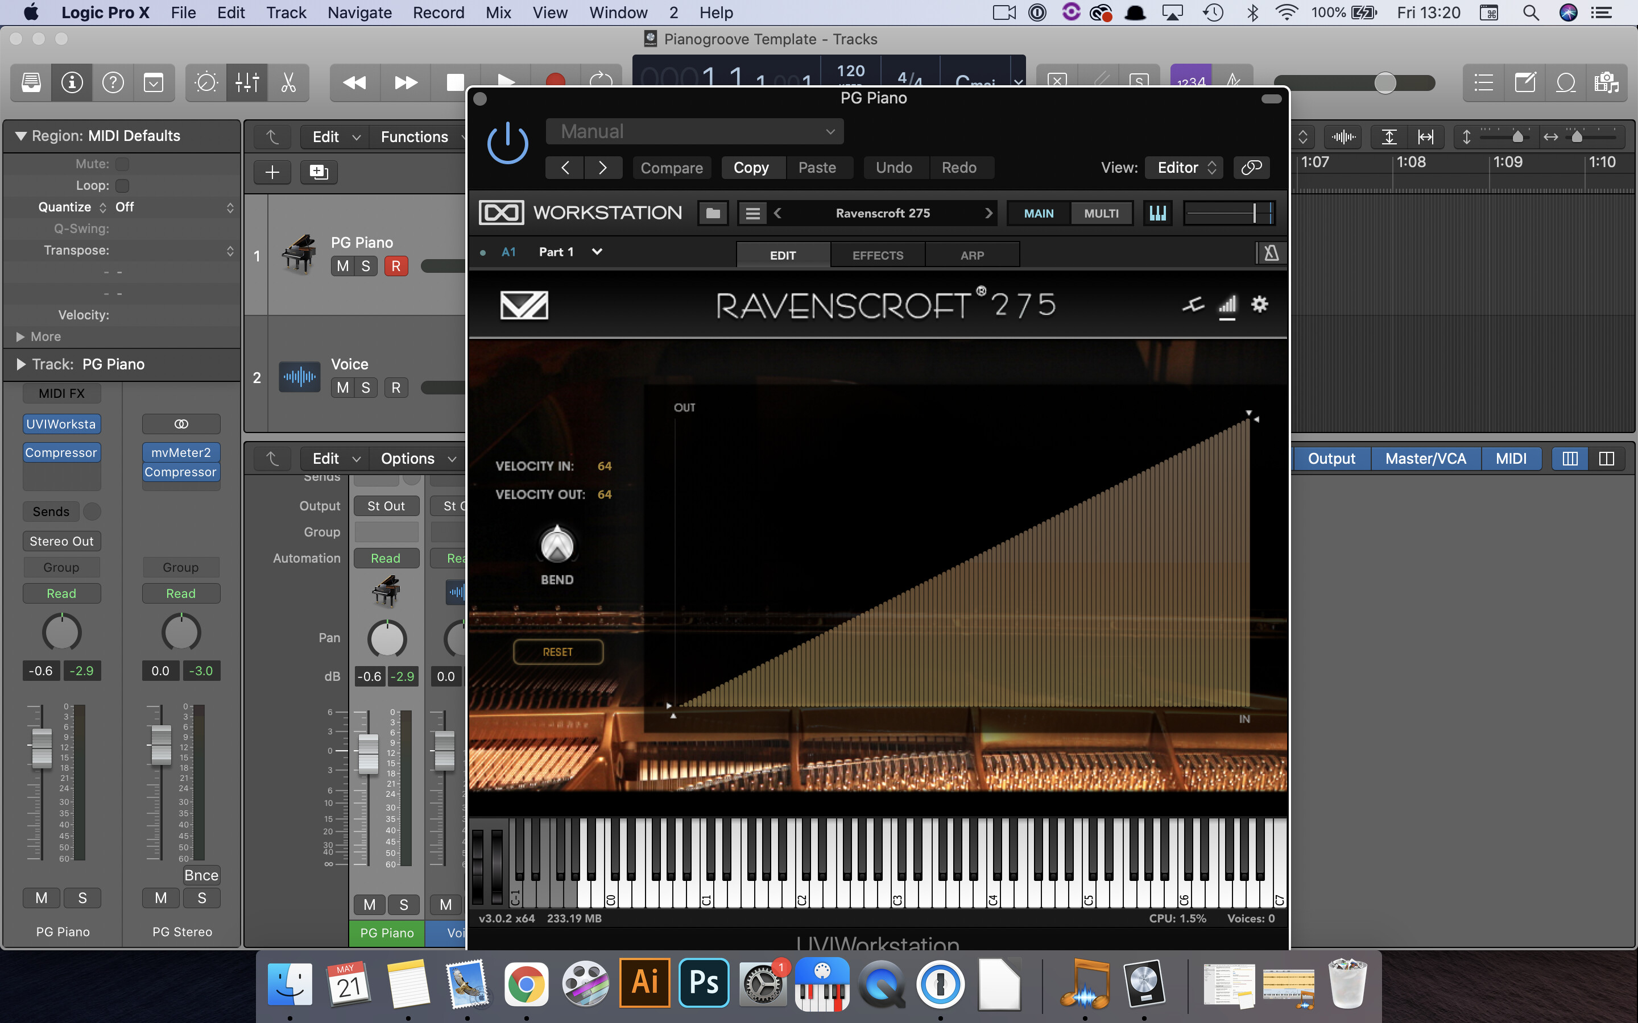Screen dimensions: 1638x1023
Task: Click the stereo link icon above mvMeter2
Action: (181, 424)
